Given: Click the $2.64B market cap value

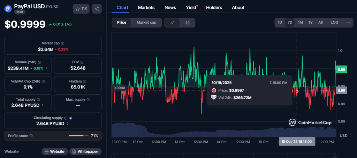Looking at the screenshot, I should click(x=45, y=49).
